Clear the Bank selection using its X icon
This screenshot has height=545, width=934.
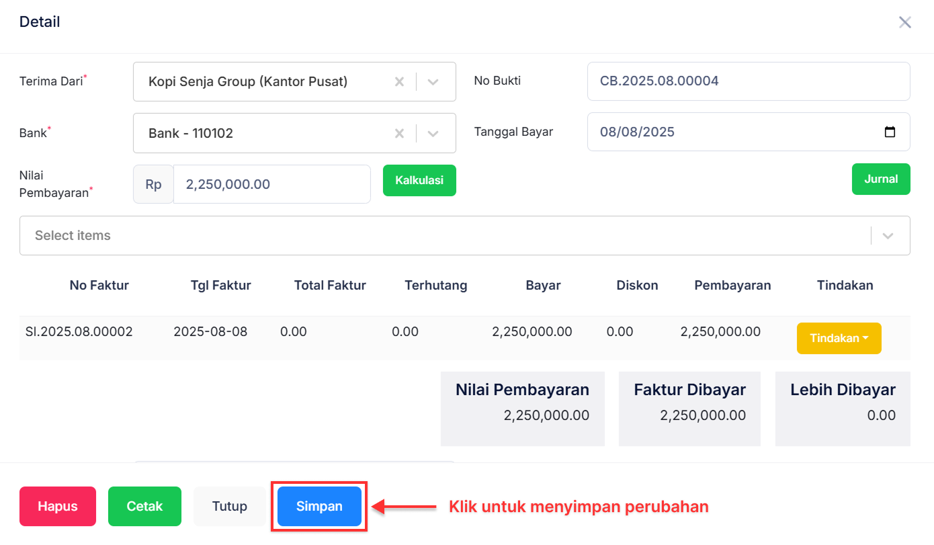399,133
